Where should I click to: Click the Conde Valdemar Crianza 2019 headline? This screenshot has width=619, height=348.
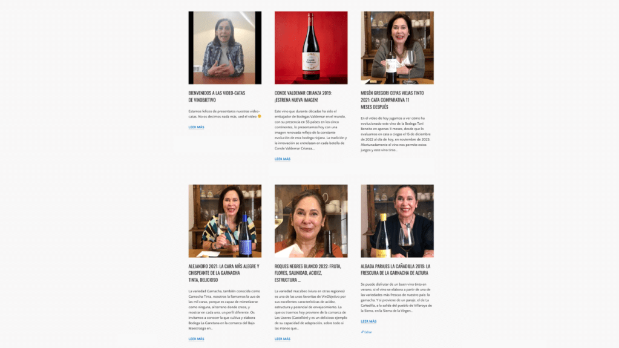coord(303,96)
